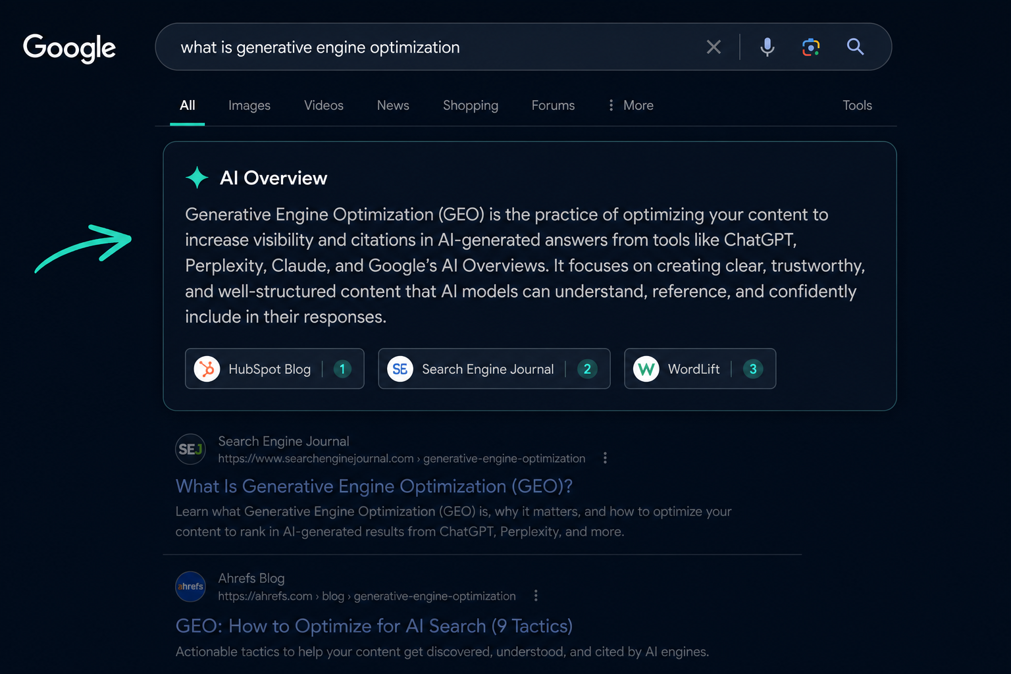The width and height of the screenshot is (1011, 674).
Task: Click citation number 1 badge
Action: click(342, 369)
